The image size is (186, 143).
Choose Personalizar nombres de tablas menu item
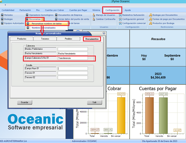click(47, 24)
